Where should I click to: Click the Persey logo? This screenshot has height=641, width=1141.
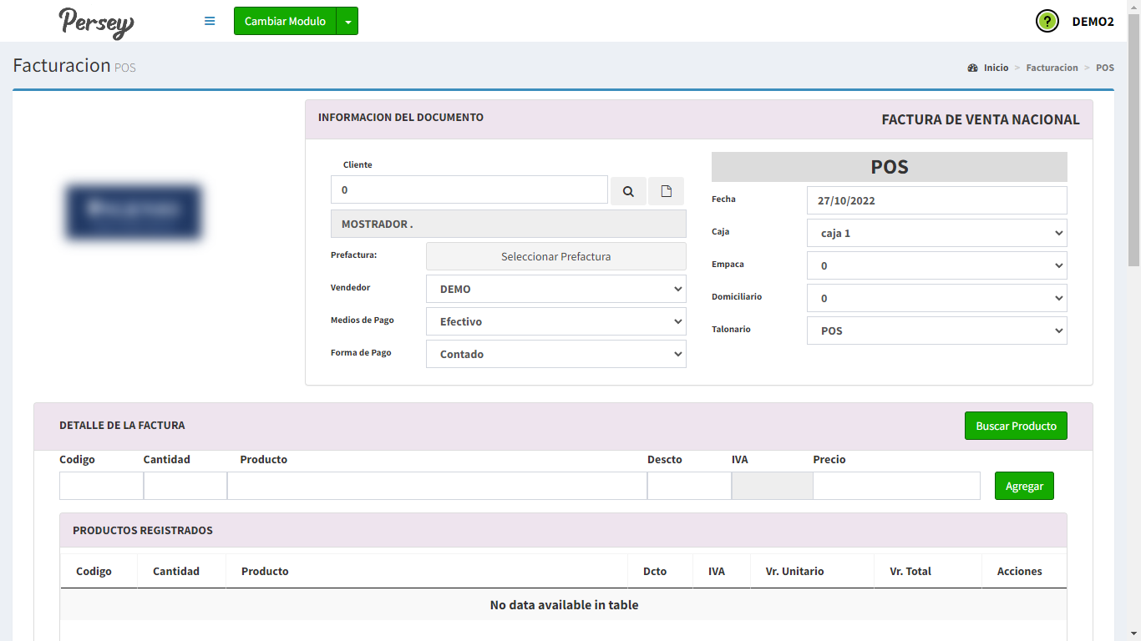[x=96, y=22]
